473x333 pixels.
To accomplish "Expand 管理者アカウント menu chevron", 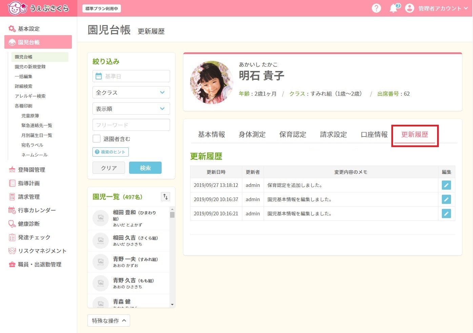I will click(x=466, y=8).
